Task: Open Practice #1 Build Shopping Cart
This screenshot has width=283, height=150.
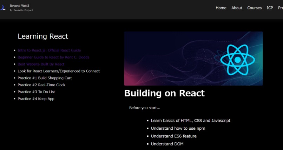Action: point(45,78)
